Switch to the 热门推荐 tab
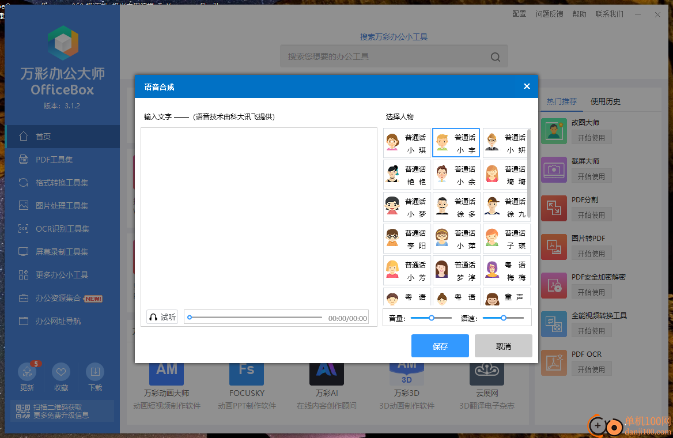Viewport: 673px width, 438px height. 561,101
